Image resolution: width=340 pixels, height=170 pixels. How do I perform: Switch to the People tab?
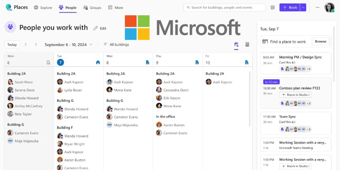68,8
